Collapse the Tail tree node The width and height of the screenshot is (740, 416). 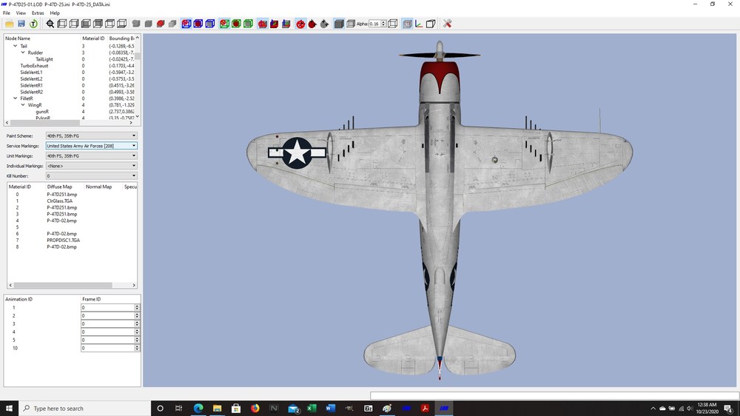tap(15, 46)
